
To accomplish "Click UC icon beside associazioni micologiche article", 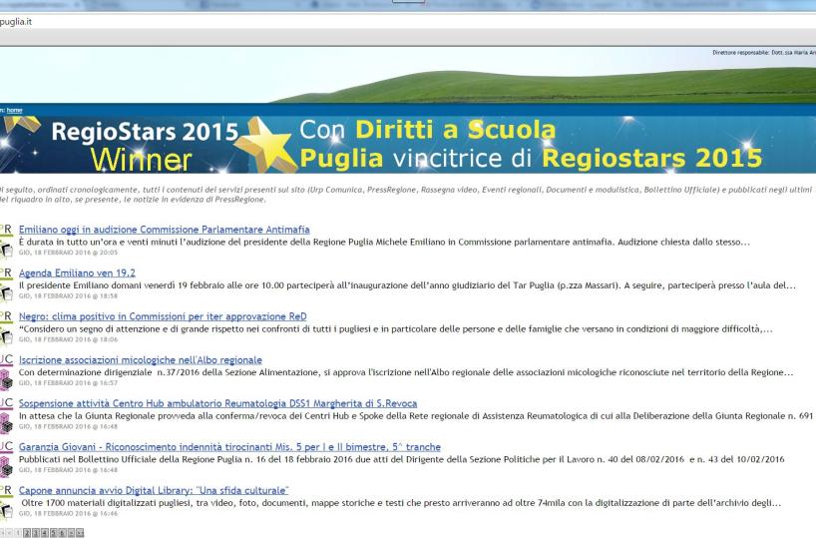I will [x=6, y=372].
